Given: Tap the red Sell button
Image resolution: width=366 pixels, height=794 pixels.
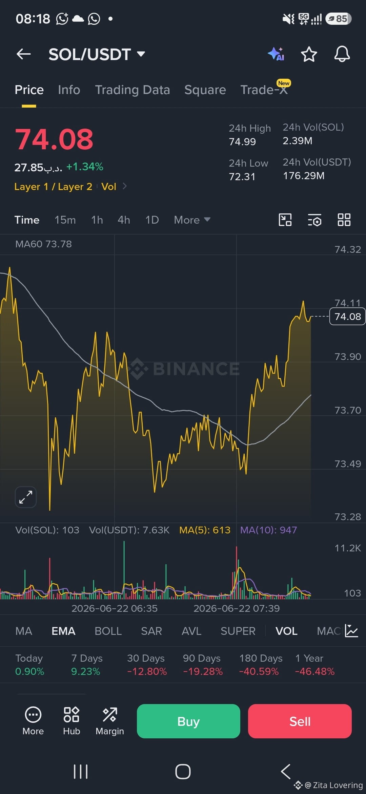Looking at the screenshot, I should point(300,721).
